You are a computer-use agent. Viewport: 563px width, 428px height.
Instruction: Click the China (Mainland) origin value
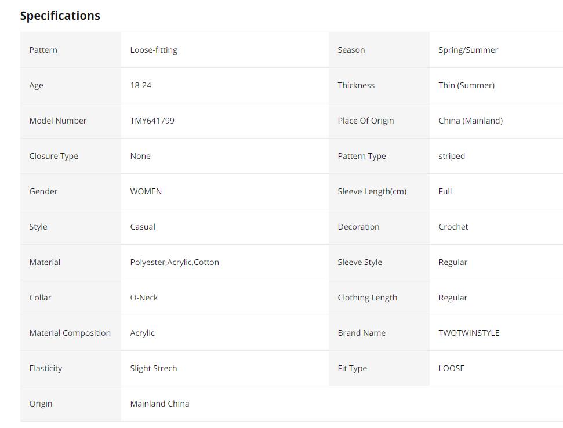[x=470, y=121]
